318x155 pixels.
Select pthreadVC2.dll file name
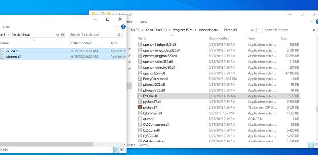click(154, 90)
